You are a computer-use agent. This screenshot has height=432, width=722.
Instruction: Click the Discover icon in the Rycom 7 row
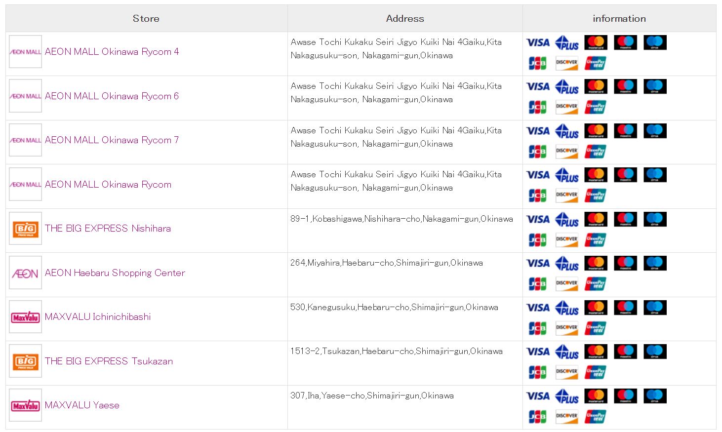point(566,152)
